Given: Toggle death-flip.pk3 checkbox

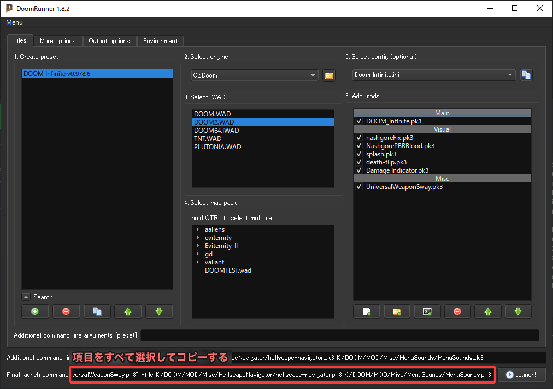Looking at the screenshot, I should pos(359,162).
